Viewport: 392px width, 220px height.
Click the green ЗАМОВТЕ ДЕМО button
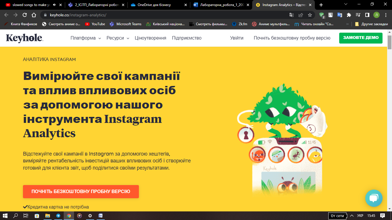pyautogui.click(x=361, y=38)
